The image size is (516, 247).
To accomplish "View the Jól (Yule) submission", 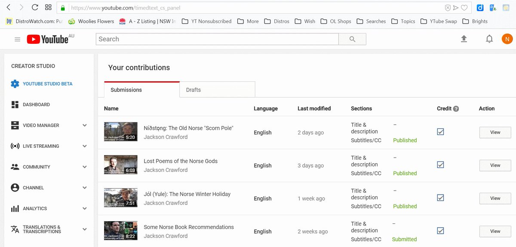I will click(x=495, y=198).
